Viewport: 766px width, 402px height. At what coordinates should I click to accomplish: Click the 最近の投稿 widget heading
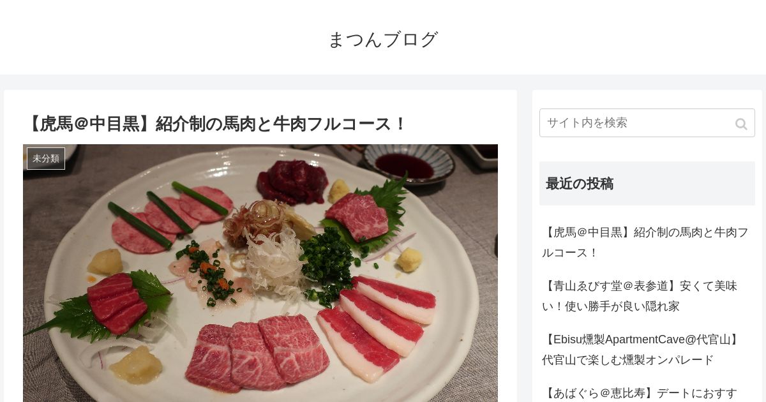[580, 184]
